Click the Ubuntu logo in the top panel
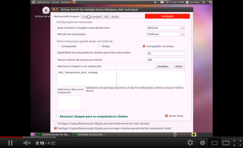The height and width of the screenshot is (148, 243). [x=33, y=2]
